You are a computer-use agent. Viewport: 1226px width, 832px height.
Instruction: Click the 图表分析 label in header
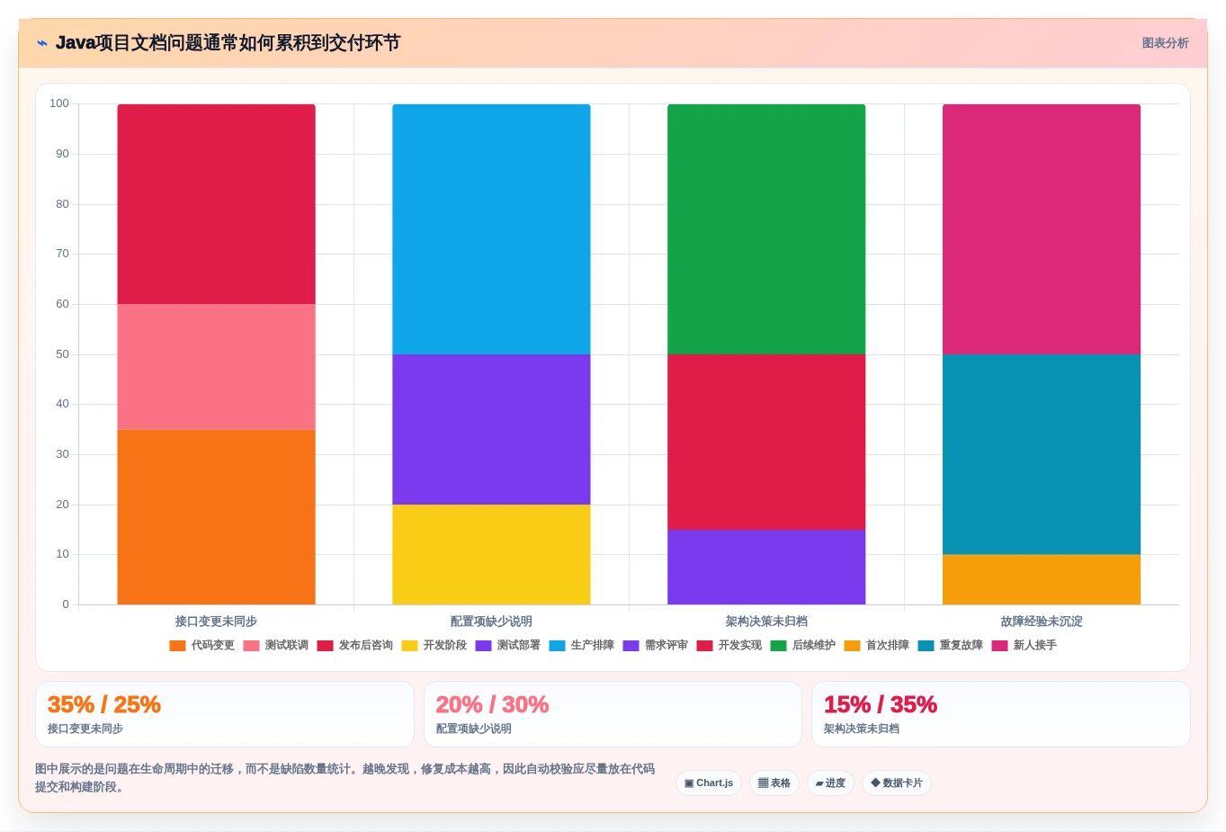tap(1165, 43)
